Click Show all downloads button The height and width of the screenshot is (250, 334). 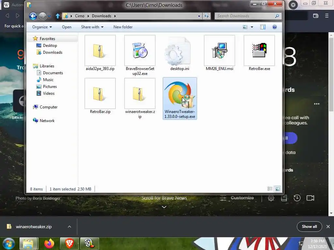pos(309,227)
